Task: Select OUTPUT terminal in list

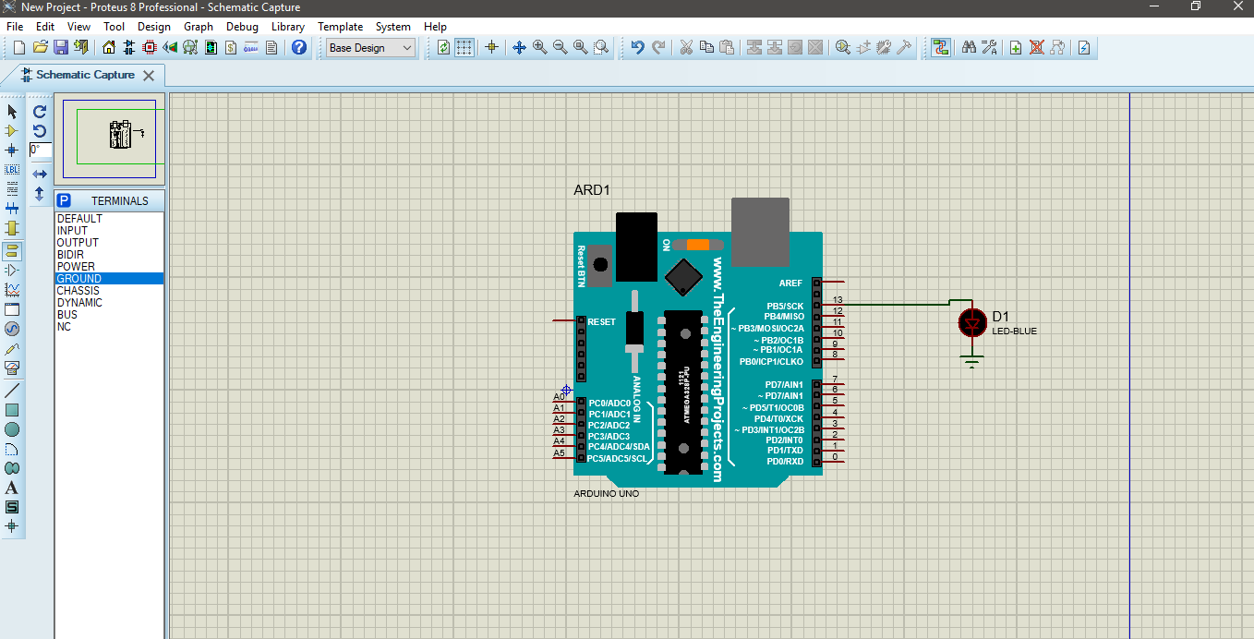Action: (109, 243)
